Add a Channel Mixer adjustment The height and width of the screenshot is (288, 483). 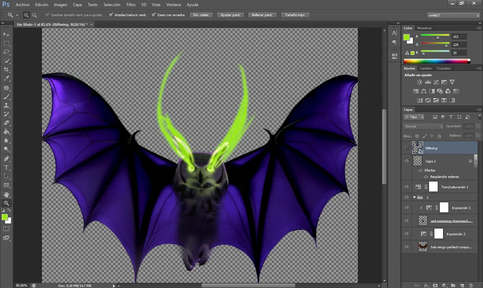[448, 91]
